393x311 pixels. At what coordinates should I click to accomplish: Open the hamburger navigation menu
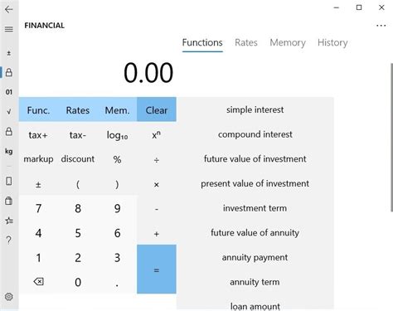tap(9, 29)
